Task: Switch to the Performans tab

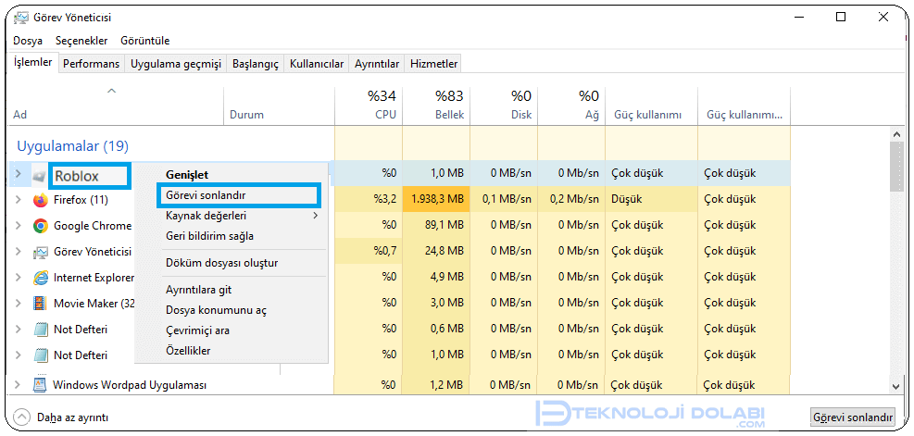Action: point(91,64)
